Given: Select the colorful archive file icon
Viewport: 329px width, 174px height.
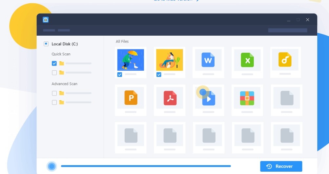Looking at the screenshot, I should pyautogui.click(x=247, y=98).
